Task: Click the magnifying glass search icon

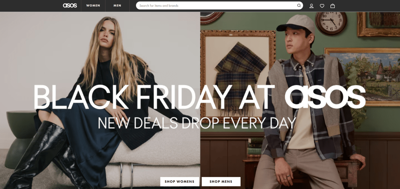Action: 299,5
